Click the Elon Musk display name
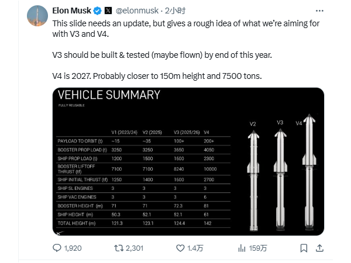Viewport: 351px width, 263px height. click(x=71, y=11)
